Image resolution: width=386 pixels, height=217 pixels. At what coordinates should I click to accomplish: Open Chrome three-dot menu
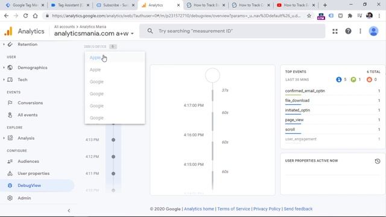[x=379, y=16]
